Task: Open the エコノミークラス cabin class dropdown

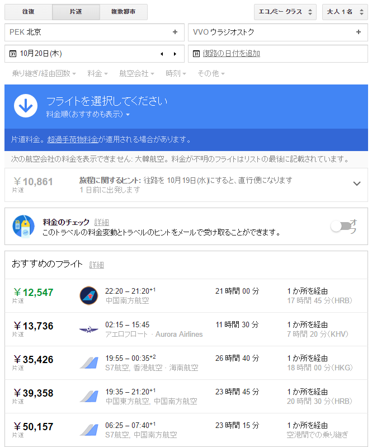Action: [285, 12]
